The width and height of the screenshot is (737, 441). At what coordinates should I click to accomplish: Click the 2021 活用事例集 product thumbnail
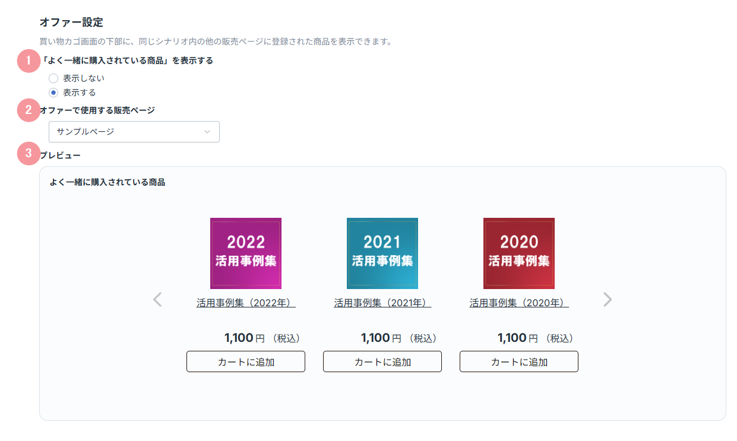[x=382, y=253]
